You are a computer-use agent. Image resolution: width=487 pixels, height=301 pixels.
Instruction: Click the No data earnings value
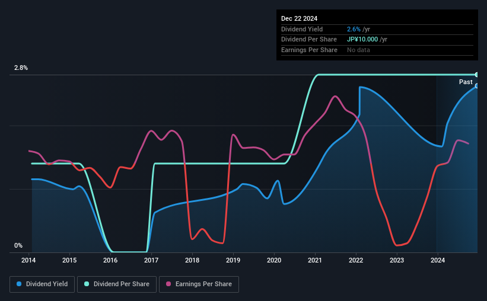(358, 50)
